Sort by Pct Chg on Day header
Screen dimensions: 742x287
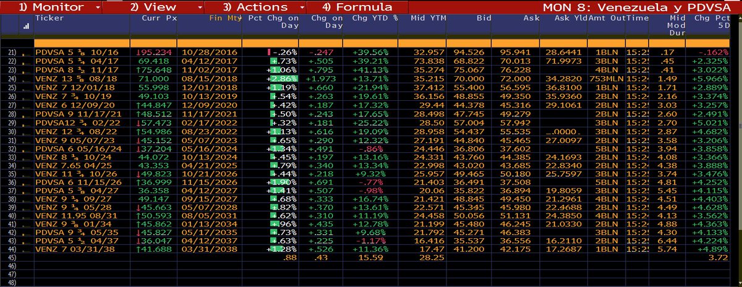[x=273, y=22]
